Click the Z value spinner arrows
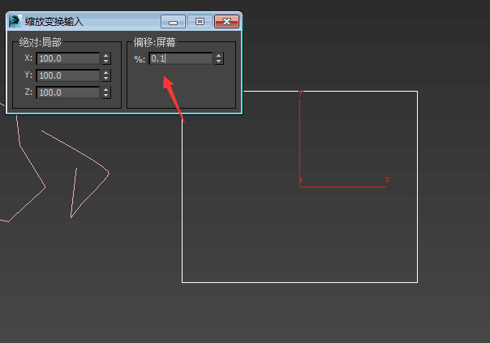Viewport: 490px width, 343px height. [106, 92]
